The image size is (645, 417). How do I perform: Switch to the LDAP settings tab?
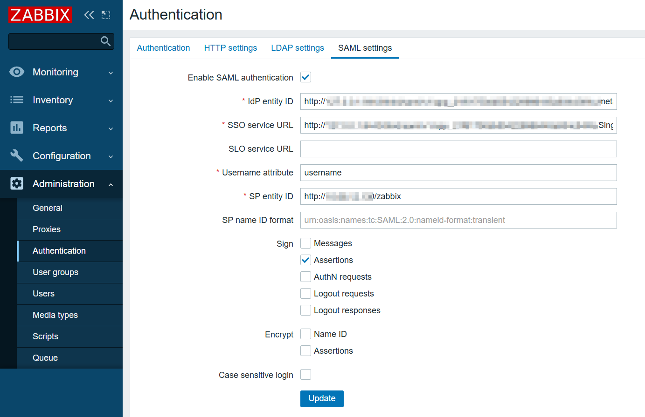pos(297,48)
